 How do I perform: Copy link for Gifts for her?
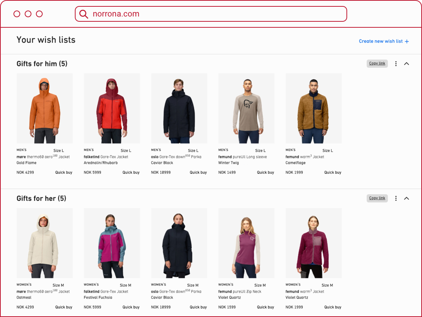(377, 198)
